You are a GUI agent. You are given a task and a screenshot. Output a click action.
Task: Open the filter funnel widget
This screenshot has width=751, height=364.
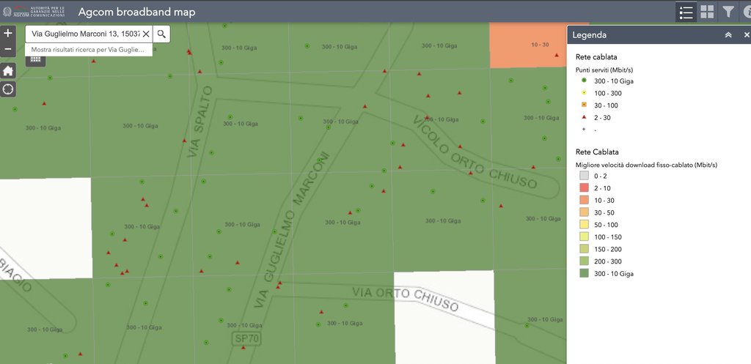point(728,12)
